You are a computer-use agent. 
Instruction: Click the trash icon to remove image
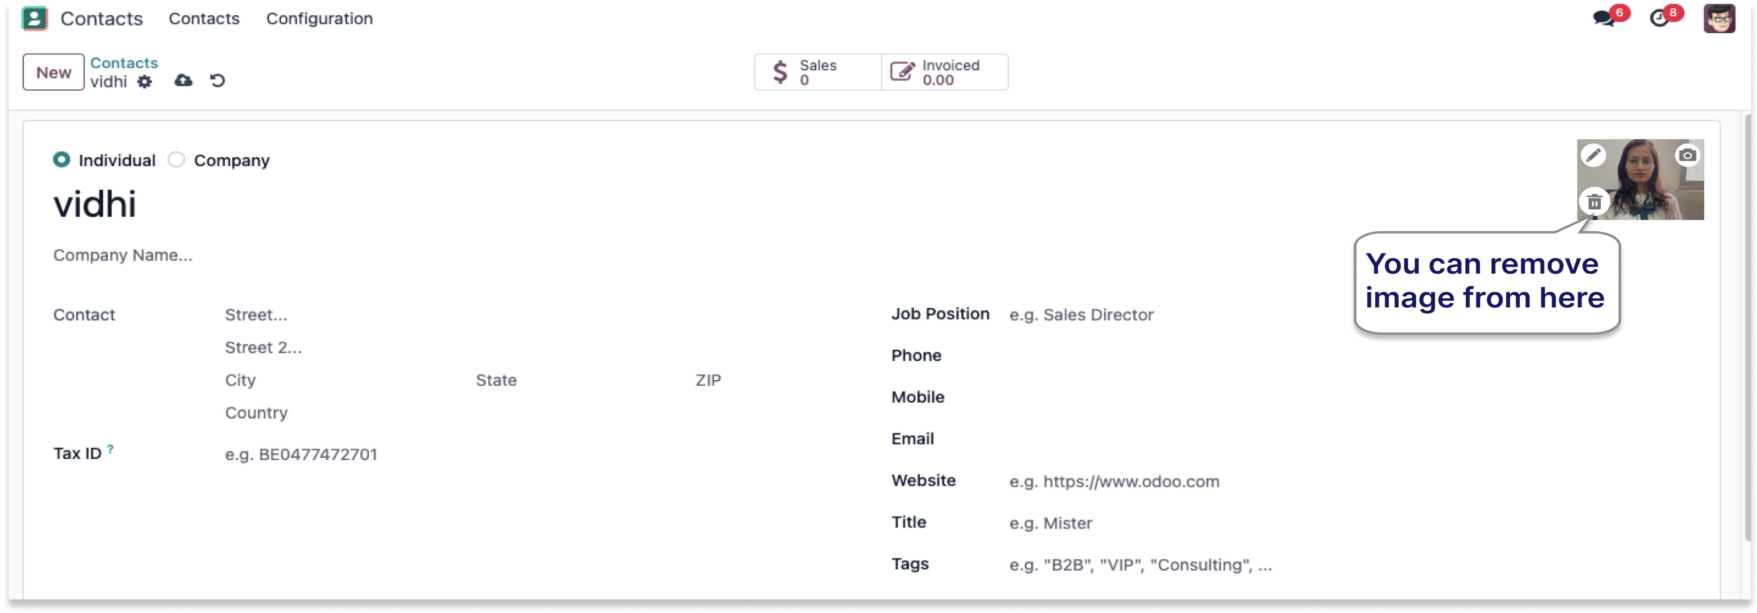(1594, 202)
